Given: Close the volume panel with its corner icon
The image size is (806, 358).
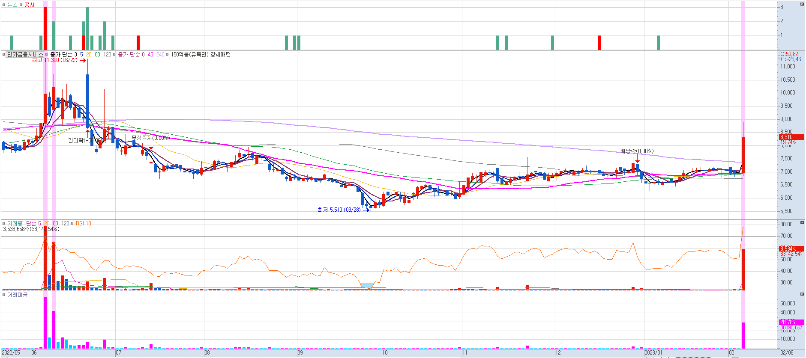Looking at the screenshot, I should point(802,223).
